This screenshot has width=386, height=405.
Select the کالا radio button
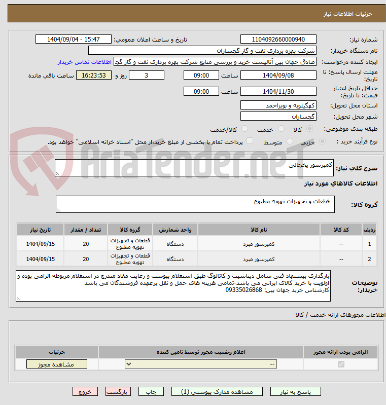[309, 129]
